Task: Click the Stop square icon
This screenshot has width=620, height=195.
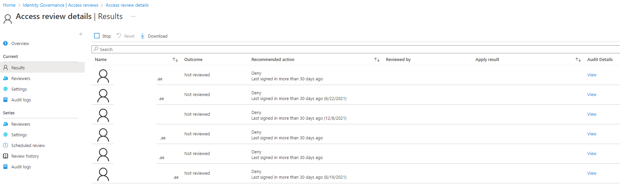Action: (97, 36)
